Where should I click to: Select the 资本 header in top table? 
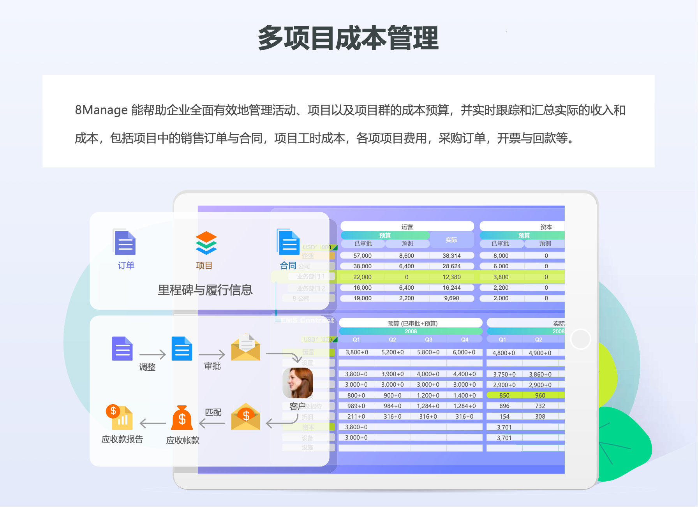[x=546, y=227]
